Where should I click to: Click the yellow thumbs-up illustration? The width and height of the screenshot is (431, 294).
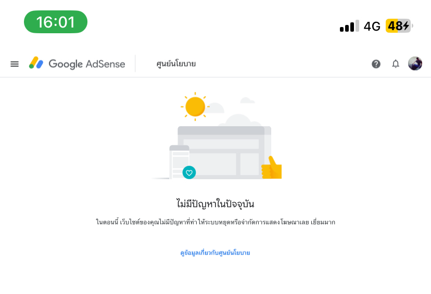coord(272,168)
